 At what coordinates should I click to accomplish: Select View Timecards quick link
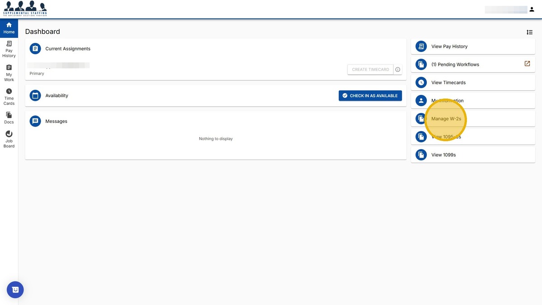(x=448, y=83)
